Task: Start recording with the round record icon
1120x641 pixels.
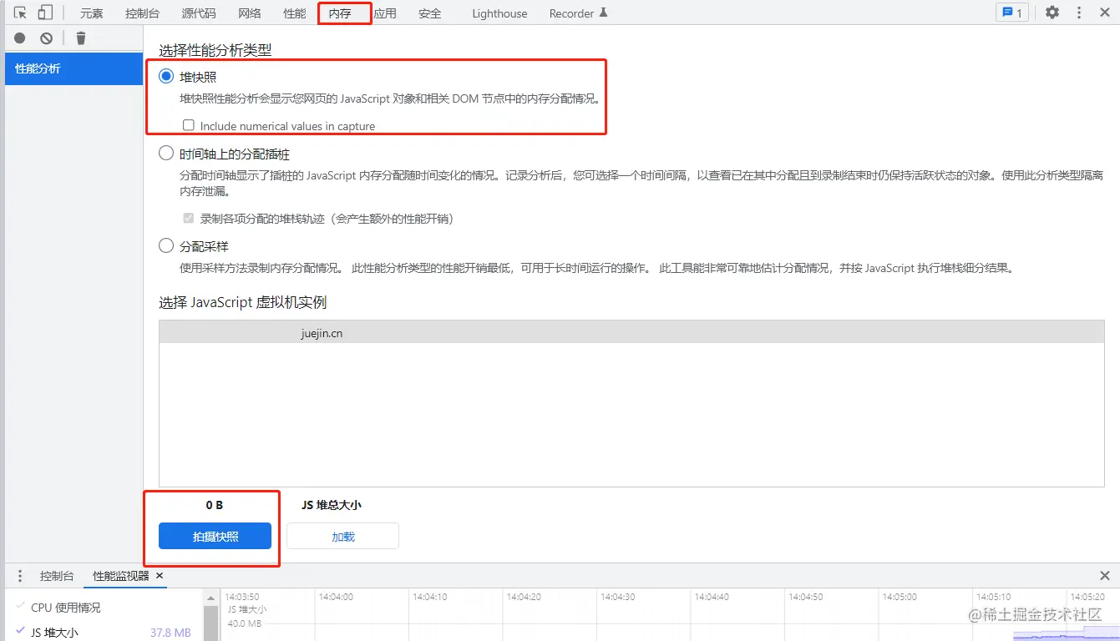Action: 20,38
